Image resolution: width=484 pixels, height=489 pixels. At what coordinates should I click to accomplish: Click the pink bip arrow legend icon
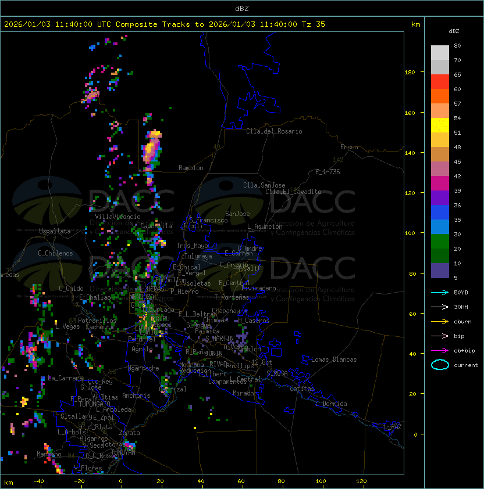pyautogui.click(x=440, y=336)
